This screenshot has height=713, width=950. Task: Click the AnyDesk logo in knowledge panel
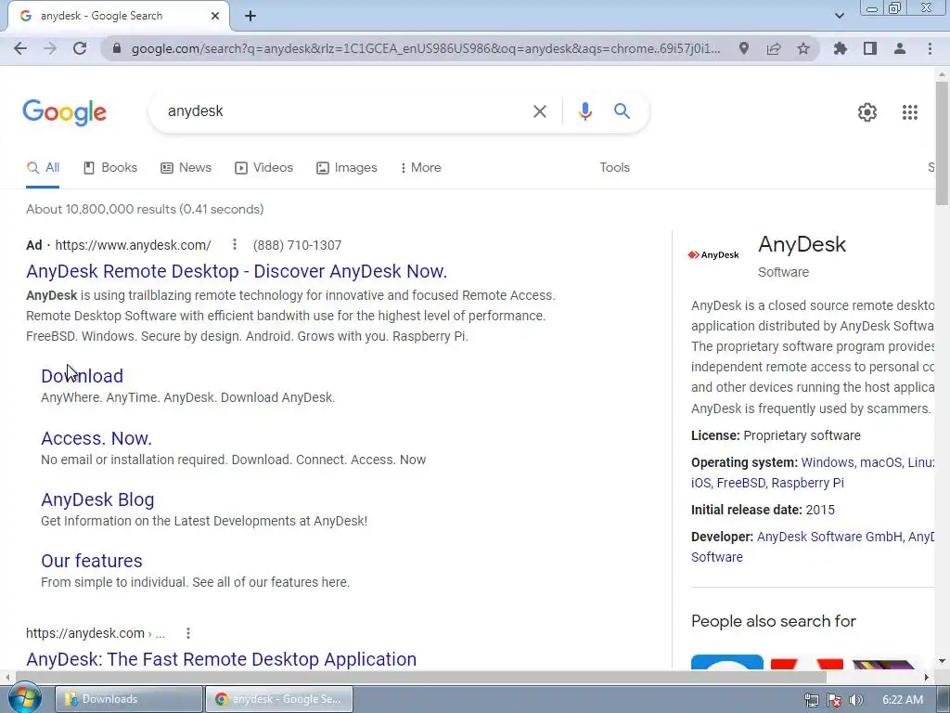(x=713, y=254)
